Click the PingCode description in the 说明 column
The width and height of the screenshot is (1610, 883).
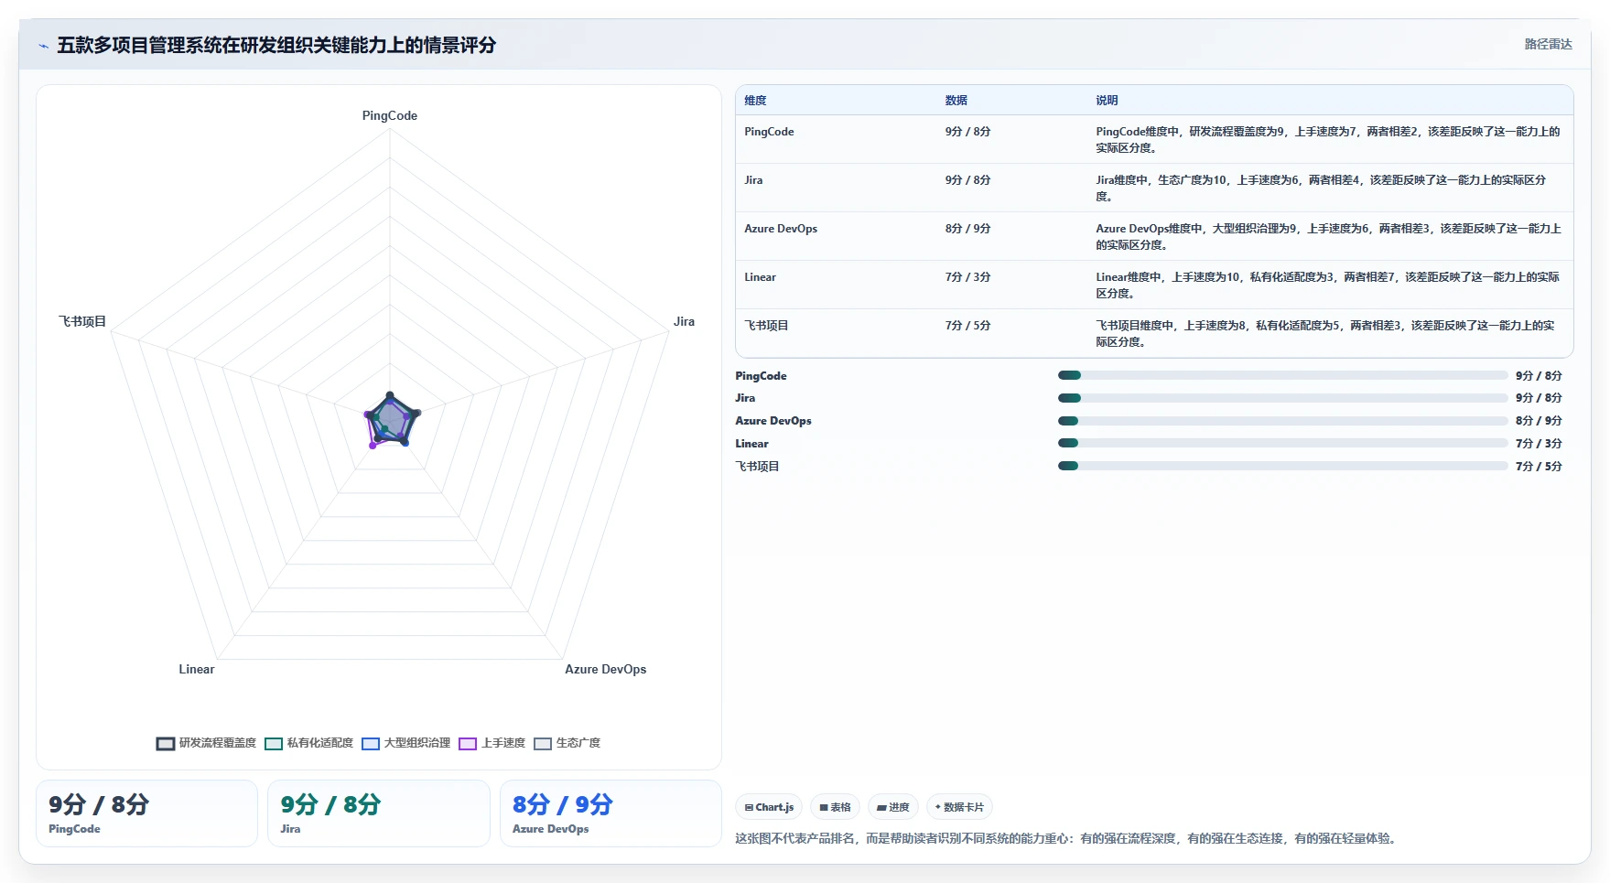1328,140
